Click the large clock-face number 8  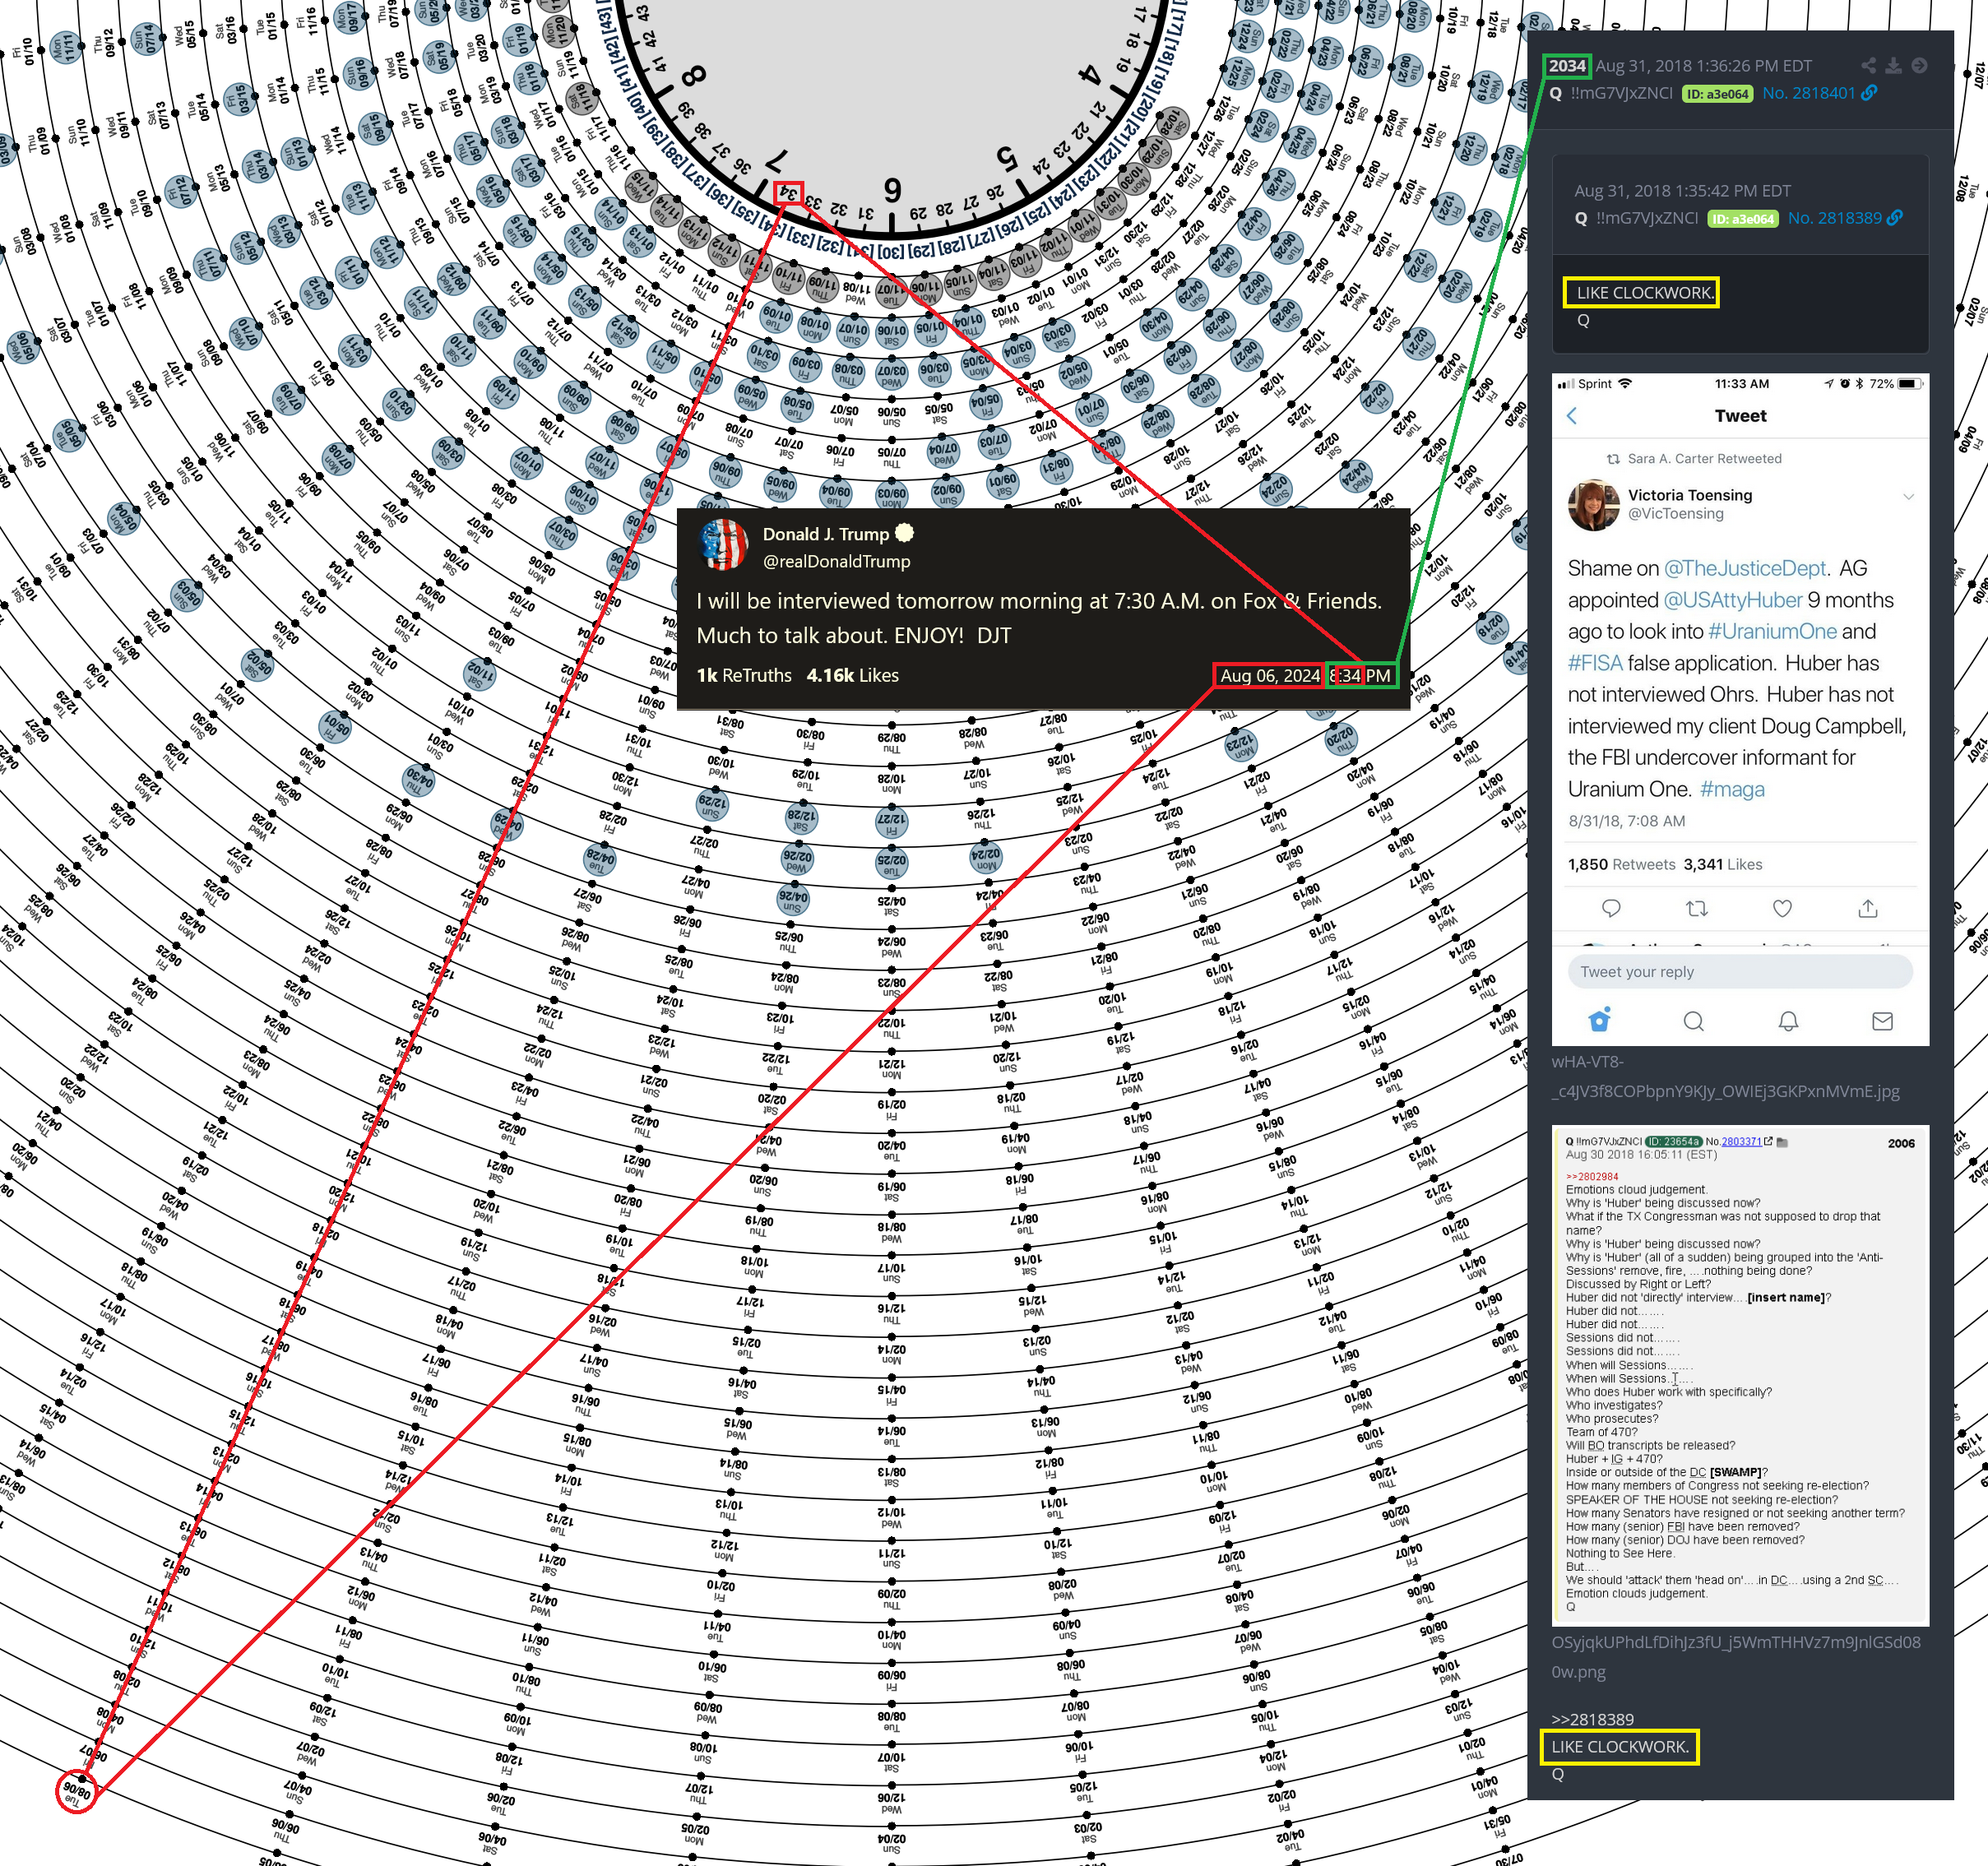[x=694, y=75]
